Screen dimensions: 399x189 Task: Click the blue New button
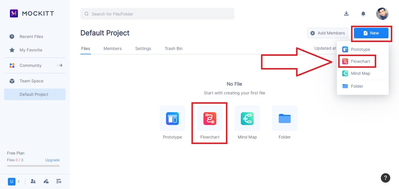pyautogui.click(x=371, y=33)
